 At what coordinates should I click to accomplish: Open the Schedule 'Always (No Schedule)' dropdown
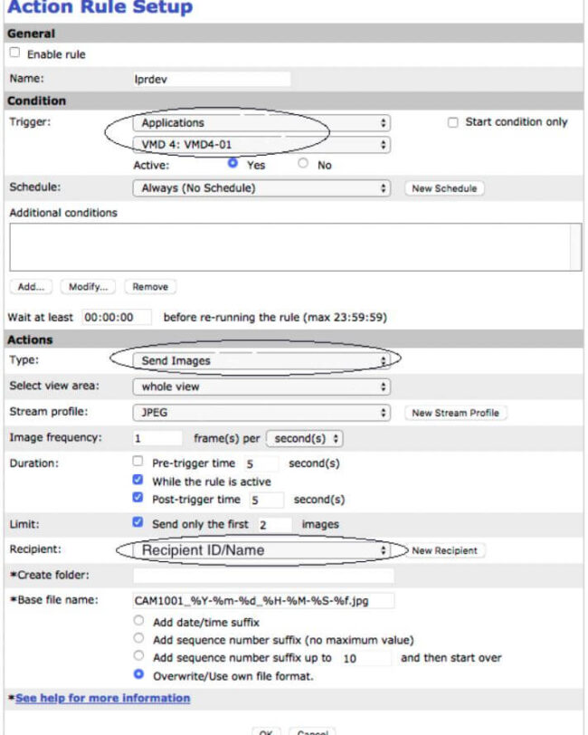point(261,188)
